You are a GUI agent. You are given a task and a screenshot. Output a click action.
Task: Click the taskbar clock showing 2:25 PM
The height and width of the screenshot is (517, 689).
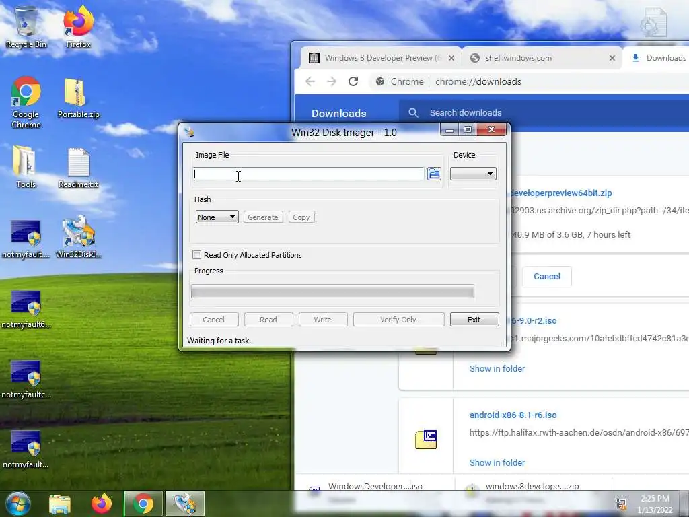coord(655,504)
